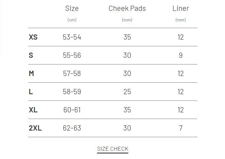Select the XS row label
The height and width of the screenshot is (159, 225).
pyautogui.click(x=33, y=37)
